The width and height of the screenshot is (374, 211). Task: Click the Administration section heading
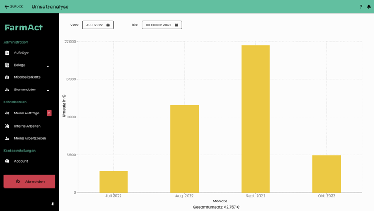[16, 42]
